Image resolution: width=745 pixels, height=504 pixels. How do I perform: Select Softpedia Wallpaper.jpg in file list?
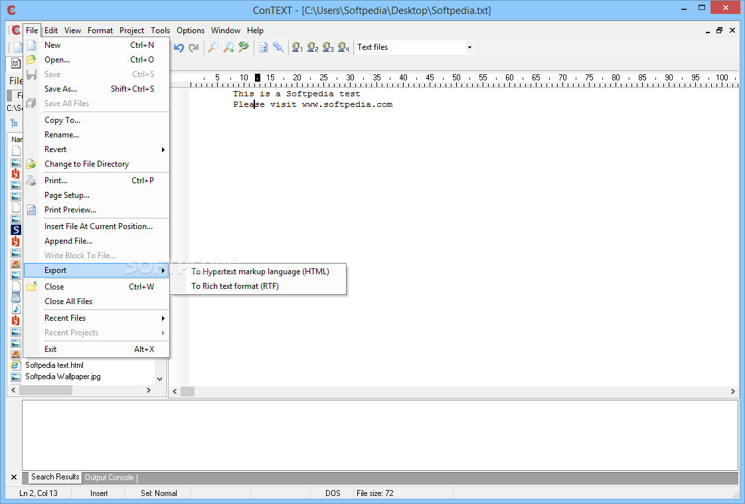point(62,377)
